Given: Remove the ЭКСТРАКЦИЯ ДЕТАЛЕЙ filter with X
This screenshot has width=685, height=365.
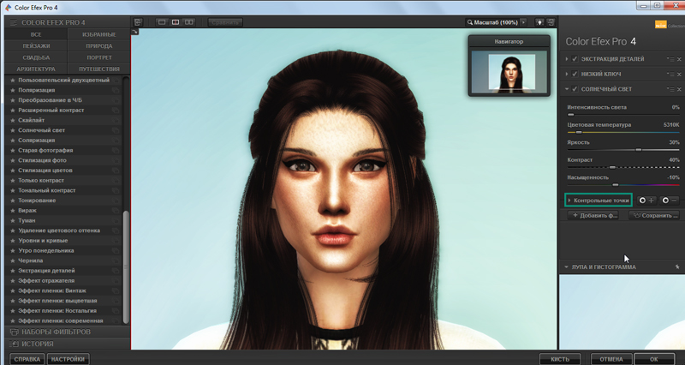Looking at the screenshot, I should (679, 59).
